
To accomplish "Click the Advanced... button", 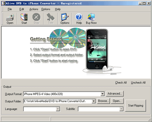I will pyautogui.click(x=115, y=94).
